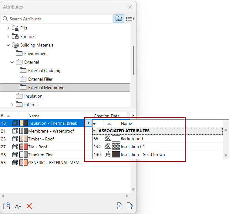Click the Building Materials folder icon
The width and height of the screenshot is (229, 214).
coord(15,45)
